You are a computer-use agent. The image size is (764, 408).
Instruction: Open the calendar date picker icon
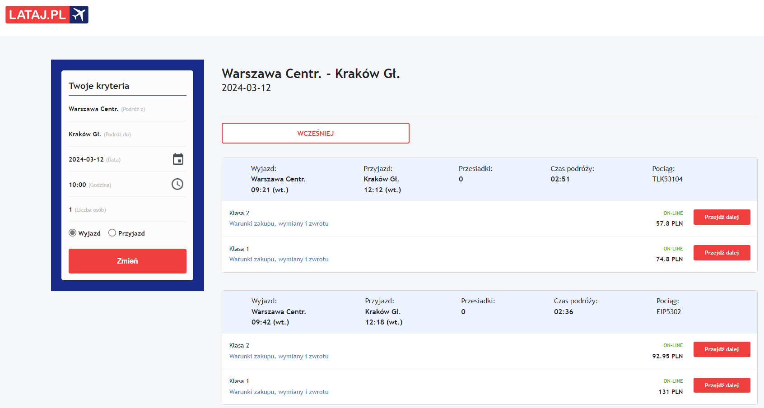coord(178,159)
